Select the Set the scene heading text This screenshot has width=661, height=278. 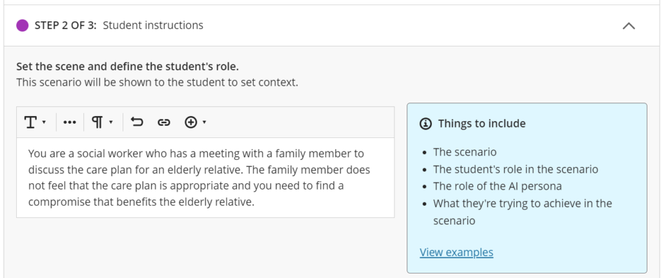point(128,66)
